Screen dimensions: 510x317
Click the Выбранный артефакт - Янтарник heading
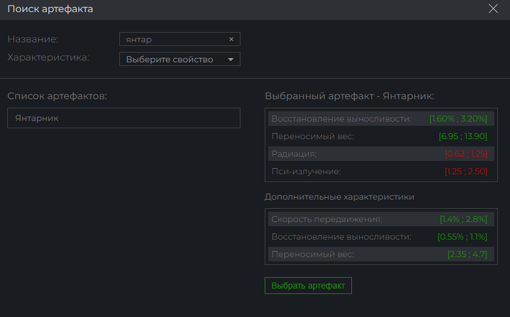tap(349, 96)
